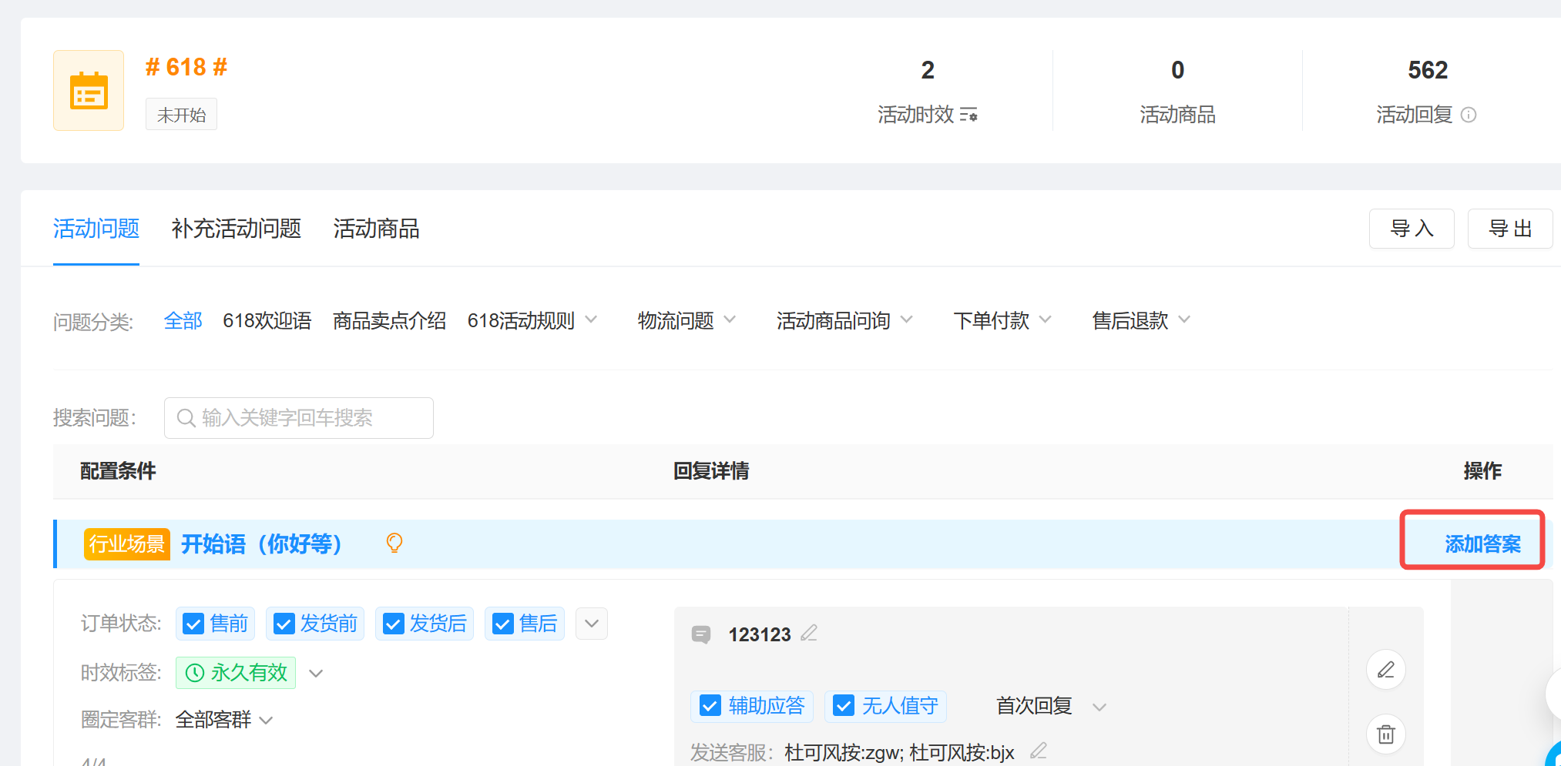The height and width of the screenshot is (766, 1561).
Task: Click the 活动商品 count of 0
Action: 1177,70
